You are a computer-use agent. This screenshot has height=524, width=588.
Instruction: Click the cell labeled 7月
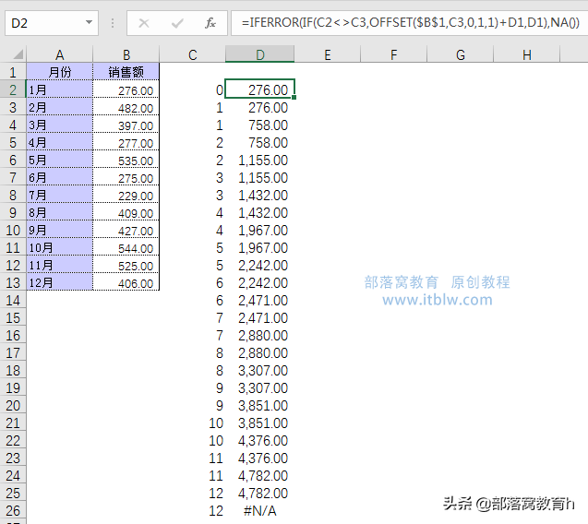click(x=60, y=196)
